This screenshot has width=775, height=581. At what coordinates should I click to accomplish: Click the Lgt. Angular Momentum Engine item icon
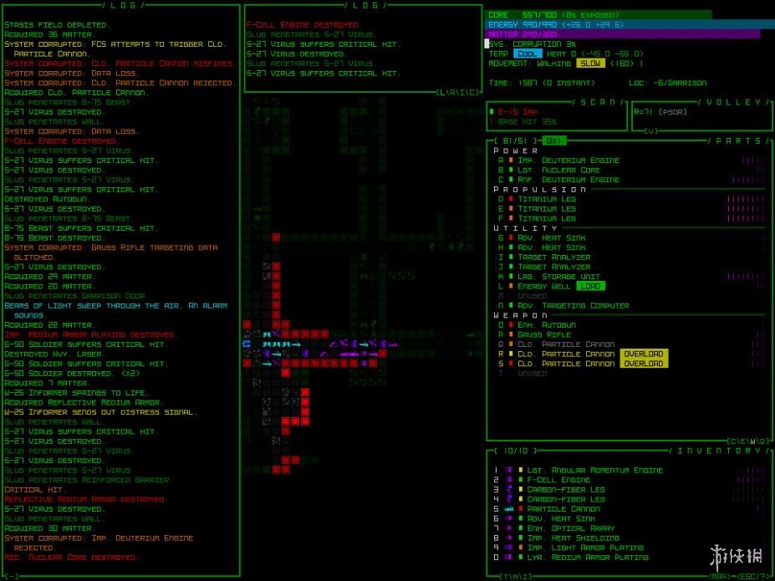coord(508,471)
